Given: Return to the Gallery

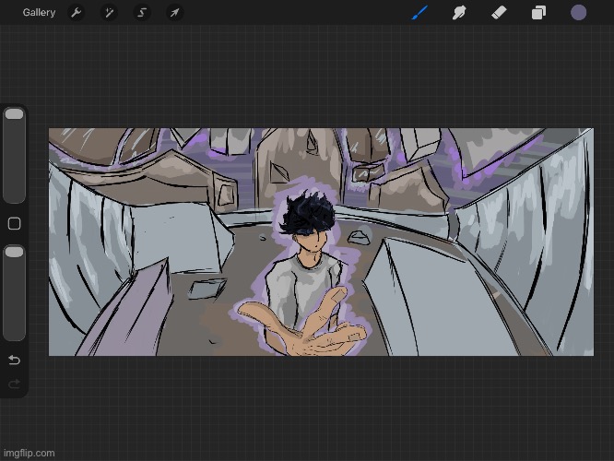Looking at the screenshot, I should tap(39, 13).
